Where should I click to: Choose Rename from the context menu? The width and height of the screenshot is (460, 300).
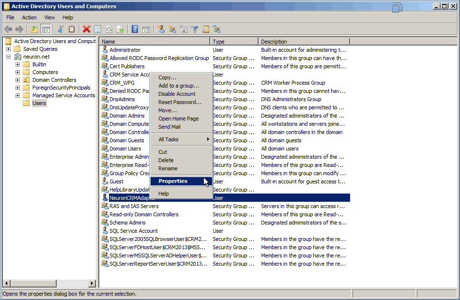(x=181, y=168)
